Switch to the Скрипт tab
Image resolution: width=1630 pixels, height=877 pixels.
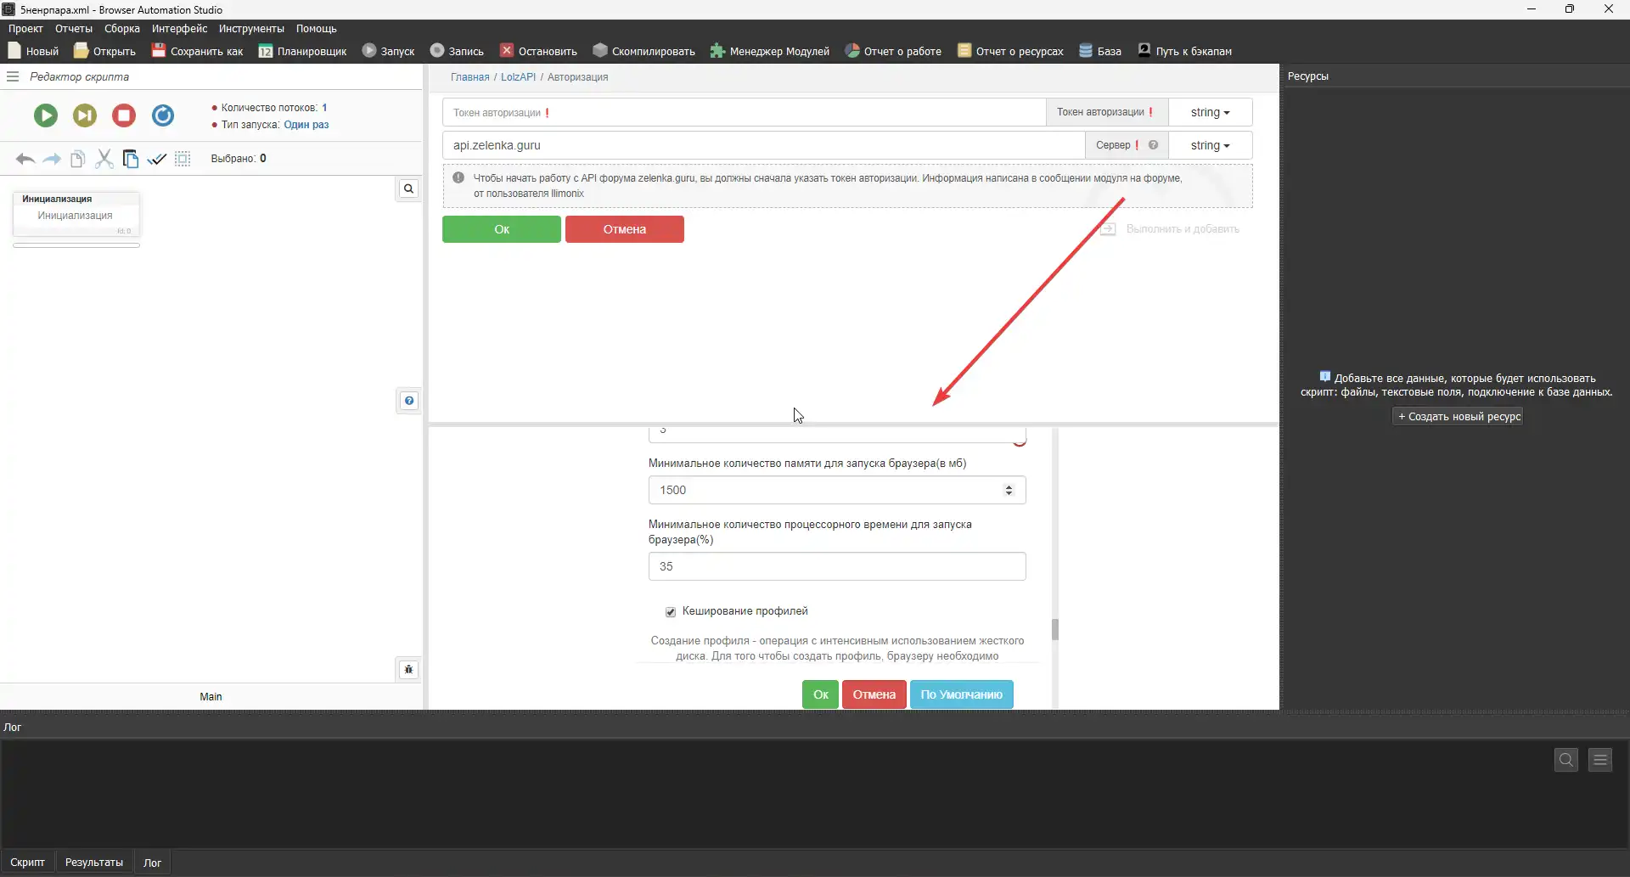click(x=27, y=863)
